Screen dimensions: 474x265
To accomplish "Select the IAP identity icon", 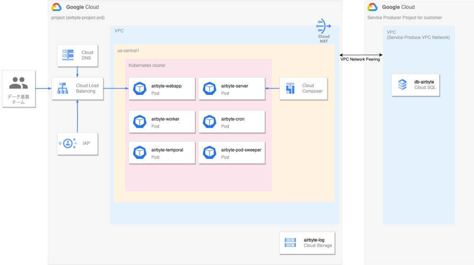I will pos(68,143).
